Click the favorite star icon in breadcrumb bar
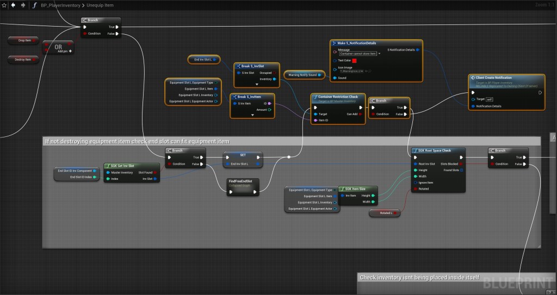557x295 pixels. pos(4,5)
